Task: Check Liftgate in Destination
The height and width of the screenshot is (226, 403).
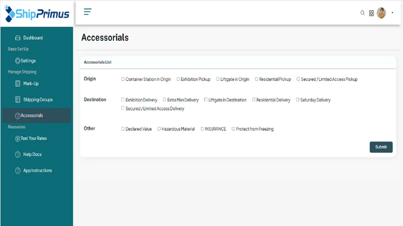Action: (x=206, y=99)
